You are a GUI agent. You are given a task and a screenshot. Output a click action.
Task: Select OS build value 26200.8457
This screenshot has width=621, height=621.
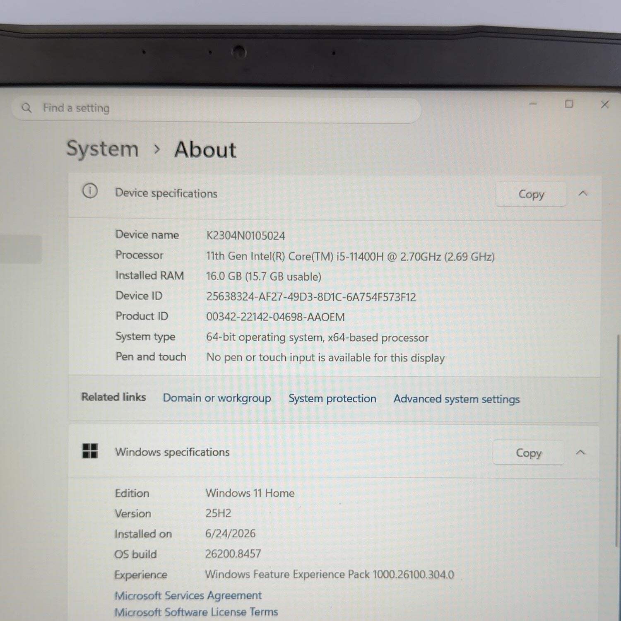coord(233,554)
